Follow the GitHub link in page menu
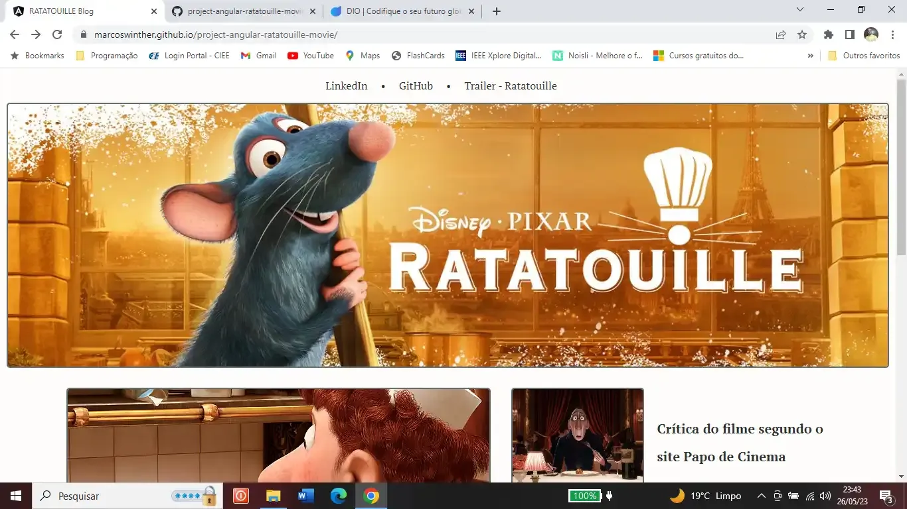 coord(416,86)
